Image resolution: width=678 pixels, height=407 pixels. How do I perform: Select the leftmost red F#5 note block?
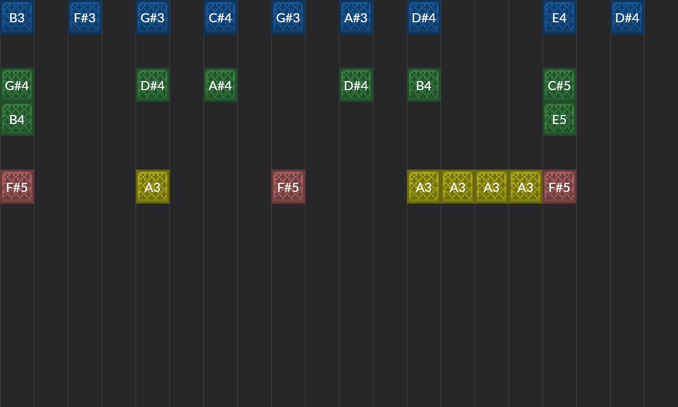(x=17, y=187)
